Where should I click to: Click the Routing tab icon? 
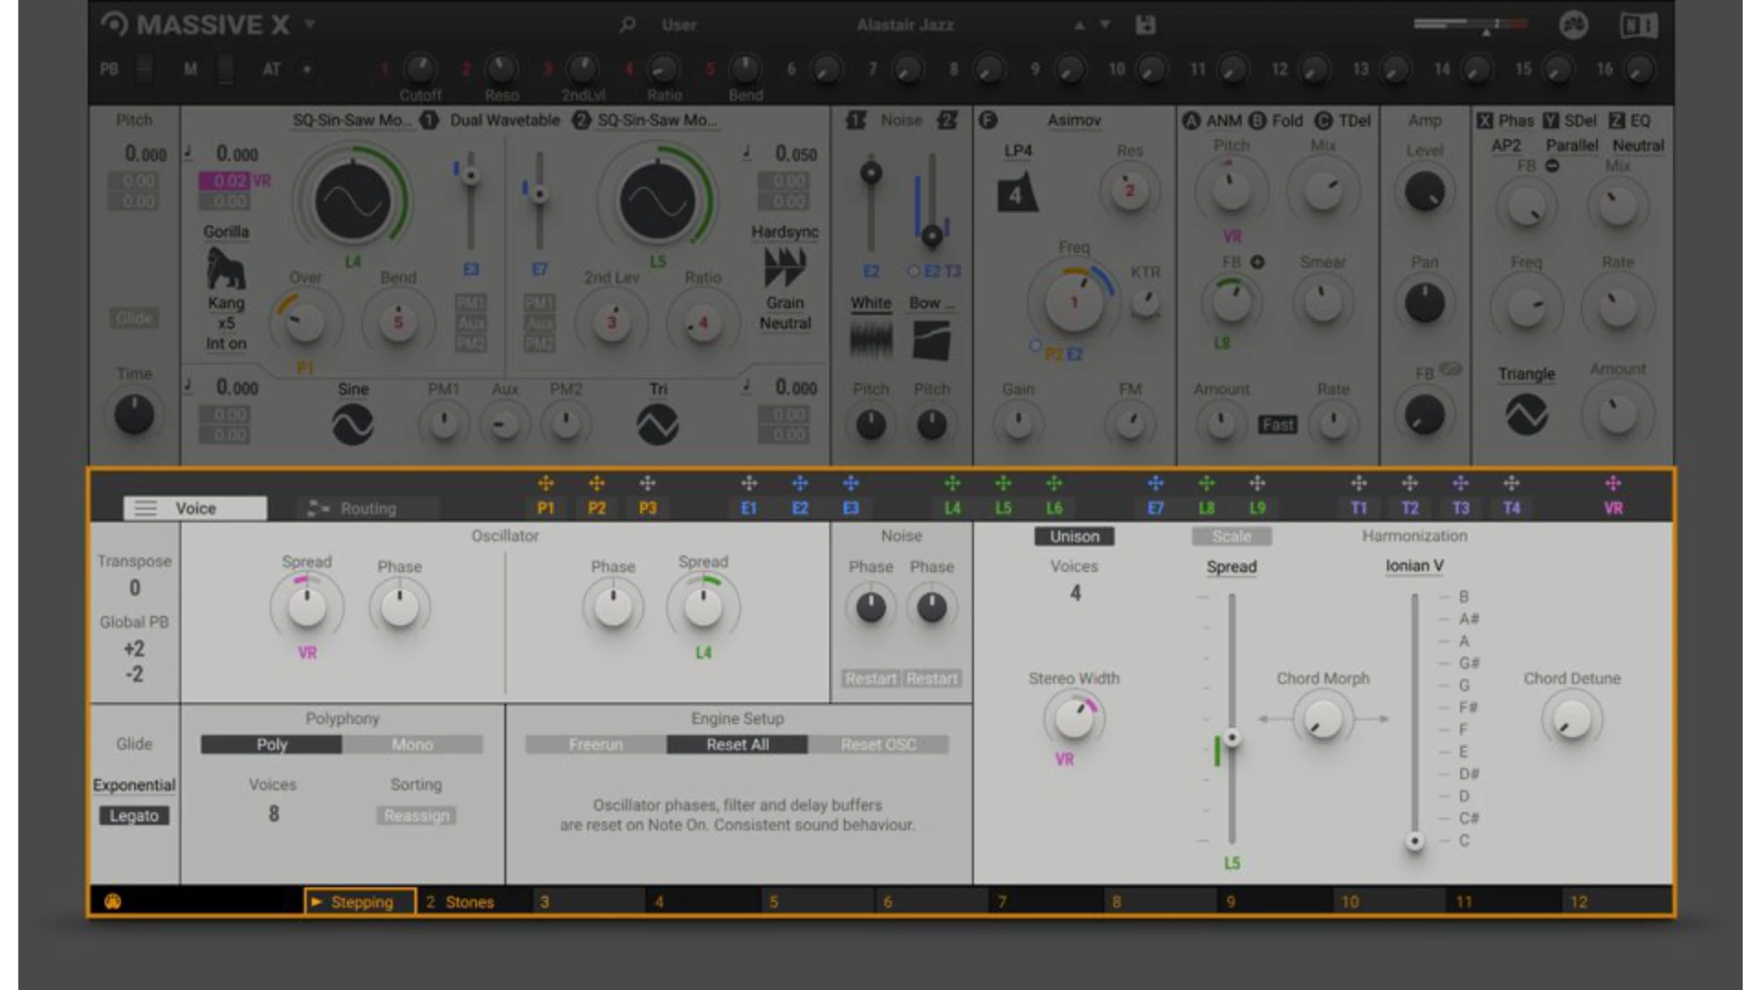pos(318,508)
